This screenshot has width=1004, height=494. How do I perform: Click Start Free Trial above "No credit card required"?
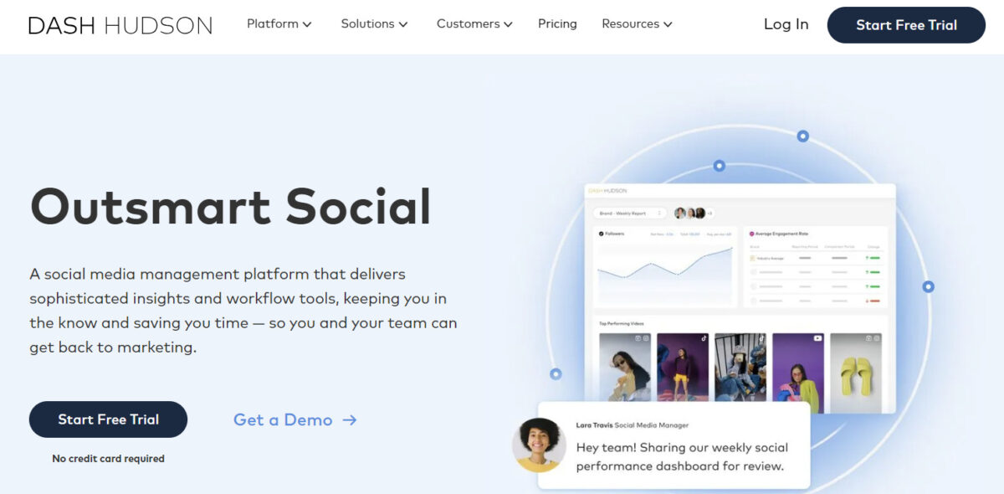(108, 419)
